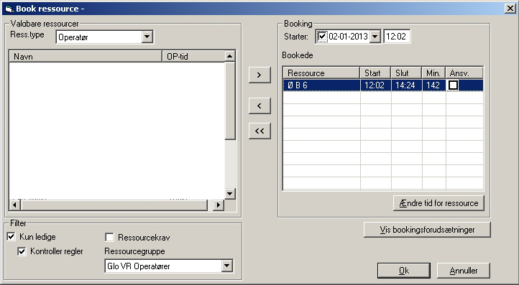Click the horizontal scroll right arrow
519x285 pixels.
pos(218,205)
